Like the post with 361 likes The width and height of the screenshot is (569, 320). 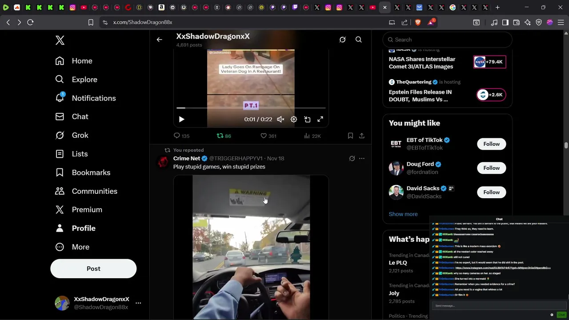pos(268,136)
